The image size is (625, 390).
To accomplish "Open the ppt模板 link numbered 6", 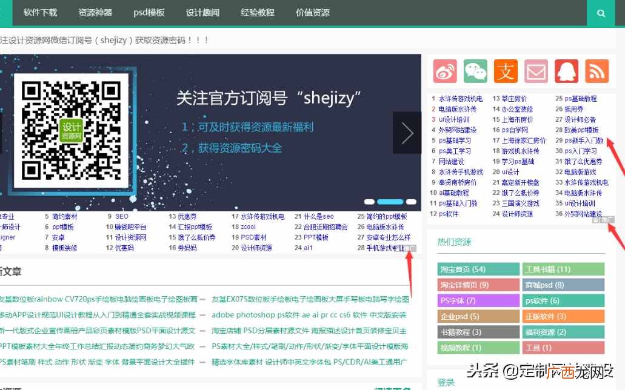I will click(x=62, y=226).
